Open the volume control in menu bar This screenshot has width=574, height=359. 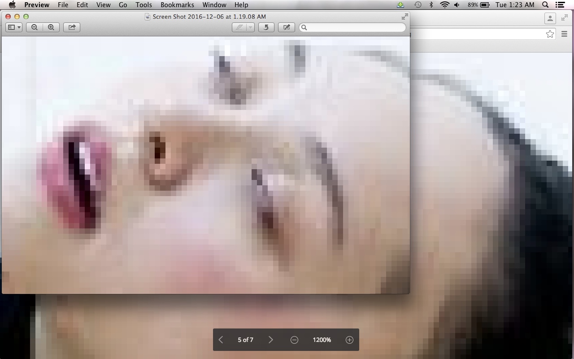pyautogui.click(x=457, y=5)
